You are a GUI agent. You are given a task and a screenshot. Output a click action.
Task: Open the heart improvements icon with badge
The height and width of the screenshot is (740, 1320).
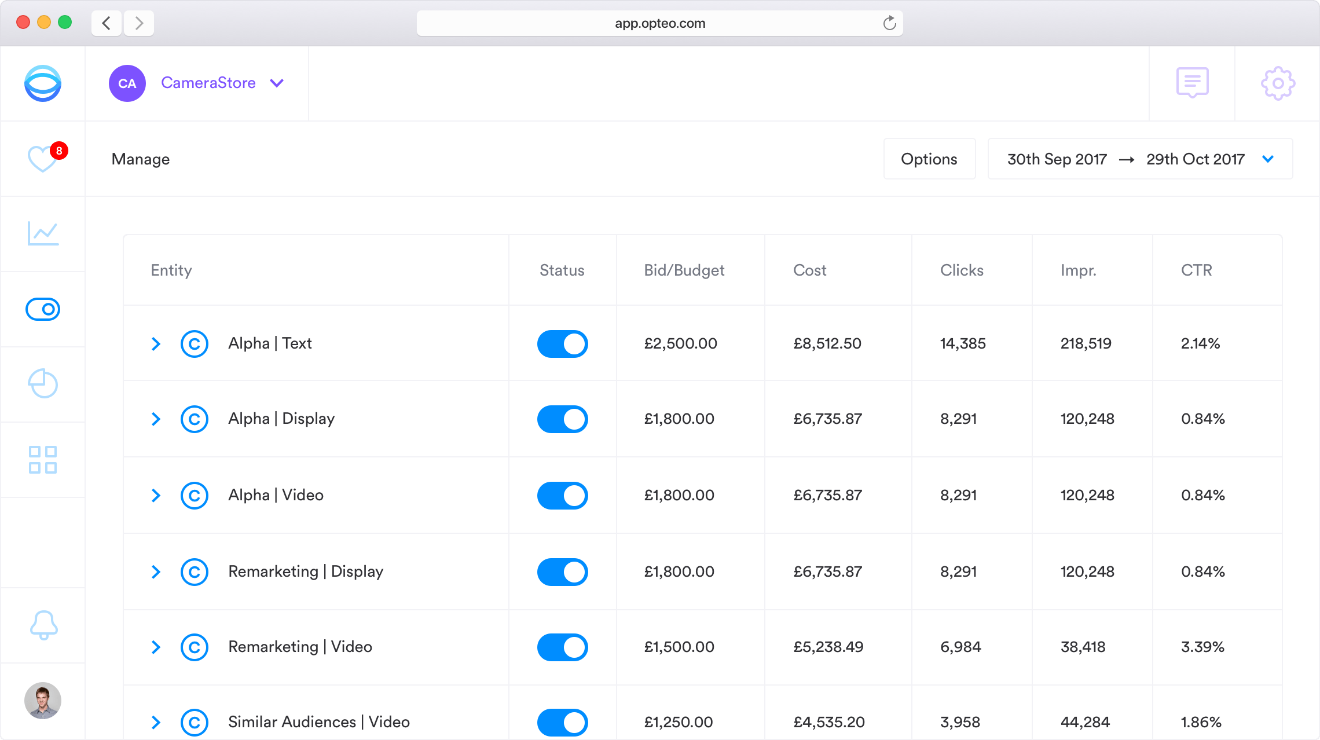tap(43, 159)
